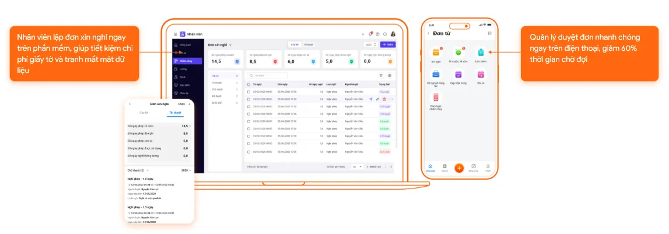Click the purple Thêm button
The image size is (669, 234).
coord(388,45)
